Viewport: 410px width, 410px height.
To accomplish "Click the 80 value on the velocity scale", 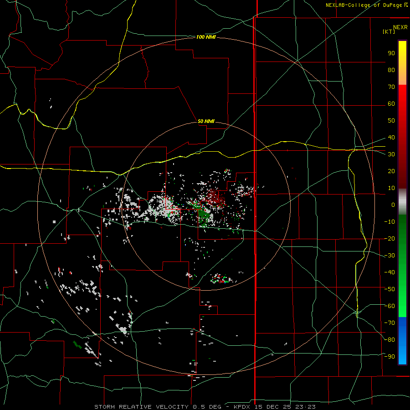I will pos(391,70).
